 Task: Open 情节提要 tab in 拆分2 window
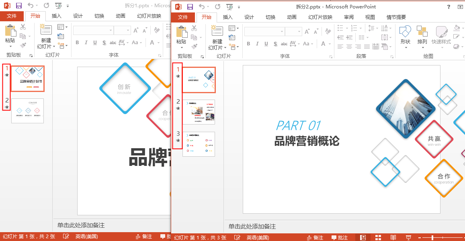[396, 17]
